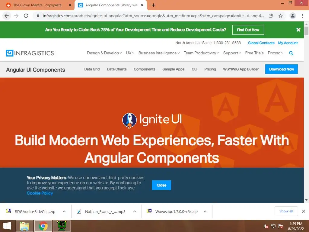Viewport: 309px width, 232px height.
Task: Close the downloads bar
Action: [x=304, y=211]
